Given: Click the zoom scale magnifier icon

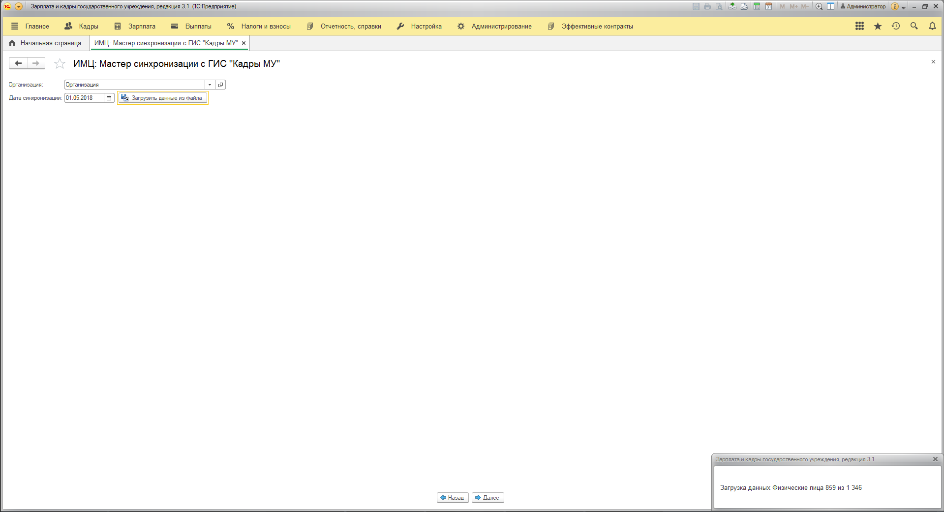Looking at the screenshot, I should 819,6.
